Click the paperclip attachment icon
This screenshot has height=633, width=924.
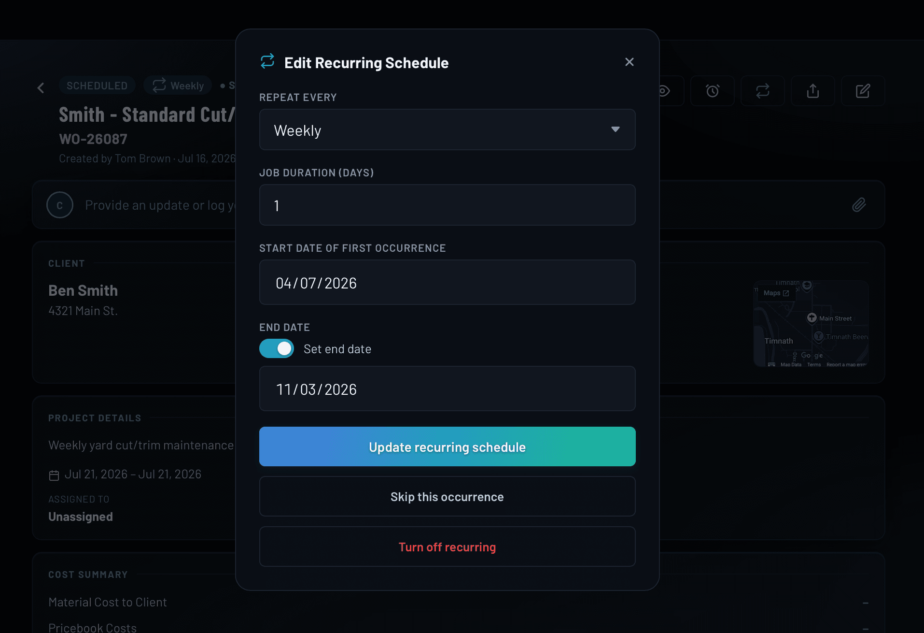859,205
